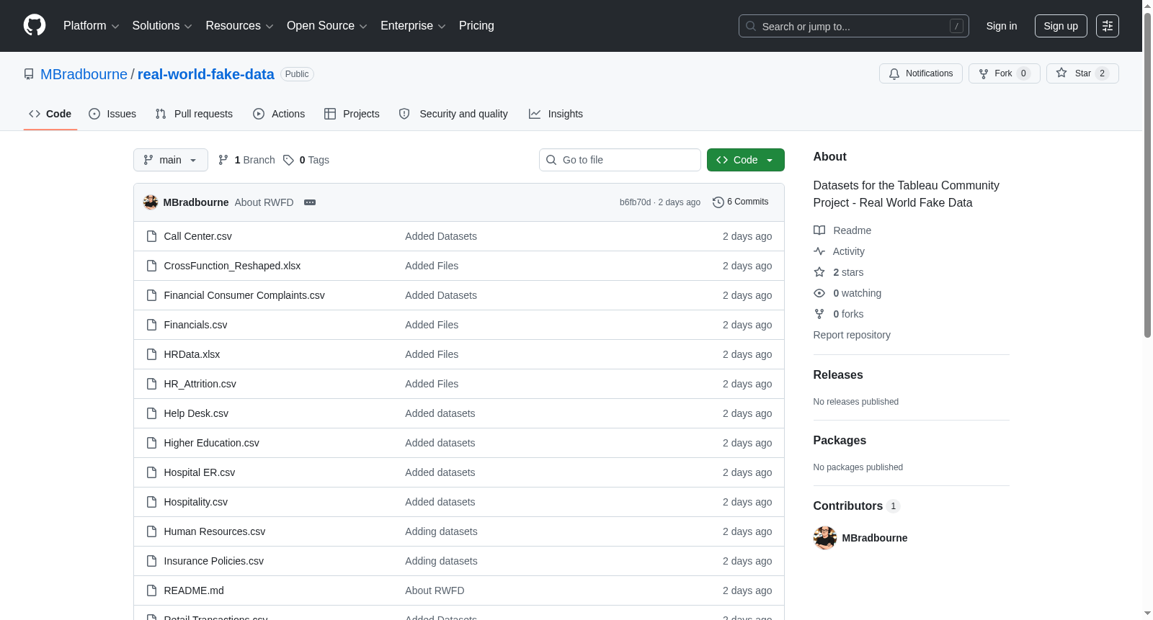1153x620 pixels.
Task: Go to the GitHub homepage logo
Action: (35, 26)
